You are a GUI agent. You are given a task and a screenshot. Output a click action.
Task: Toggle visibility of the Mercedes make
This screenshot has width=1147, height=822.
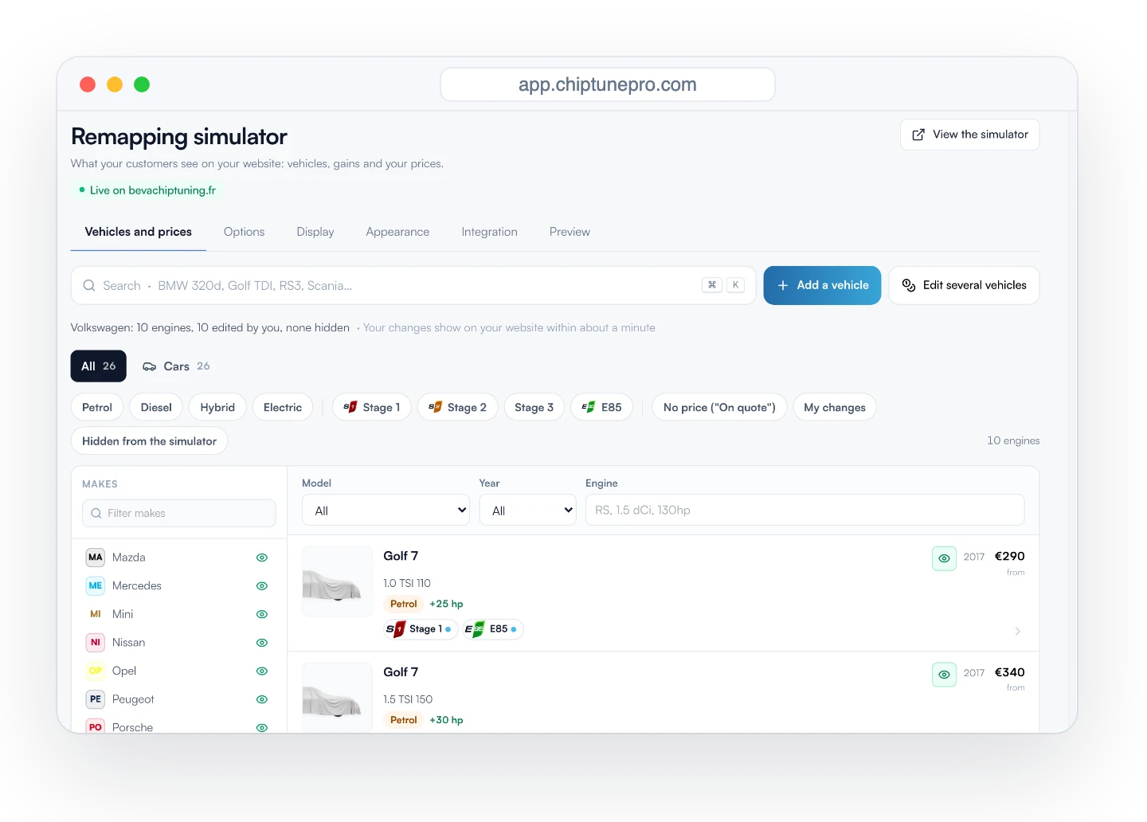(x=262, y=585)
